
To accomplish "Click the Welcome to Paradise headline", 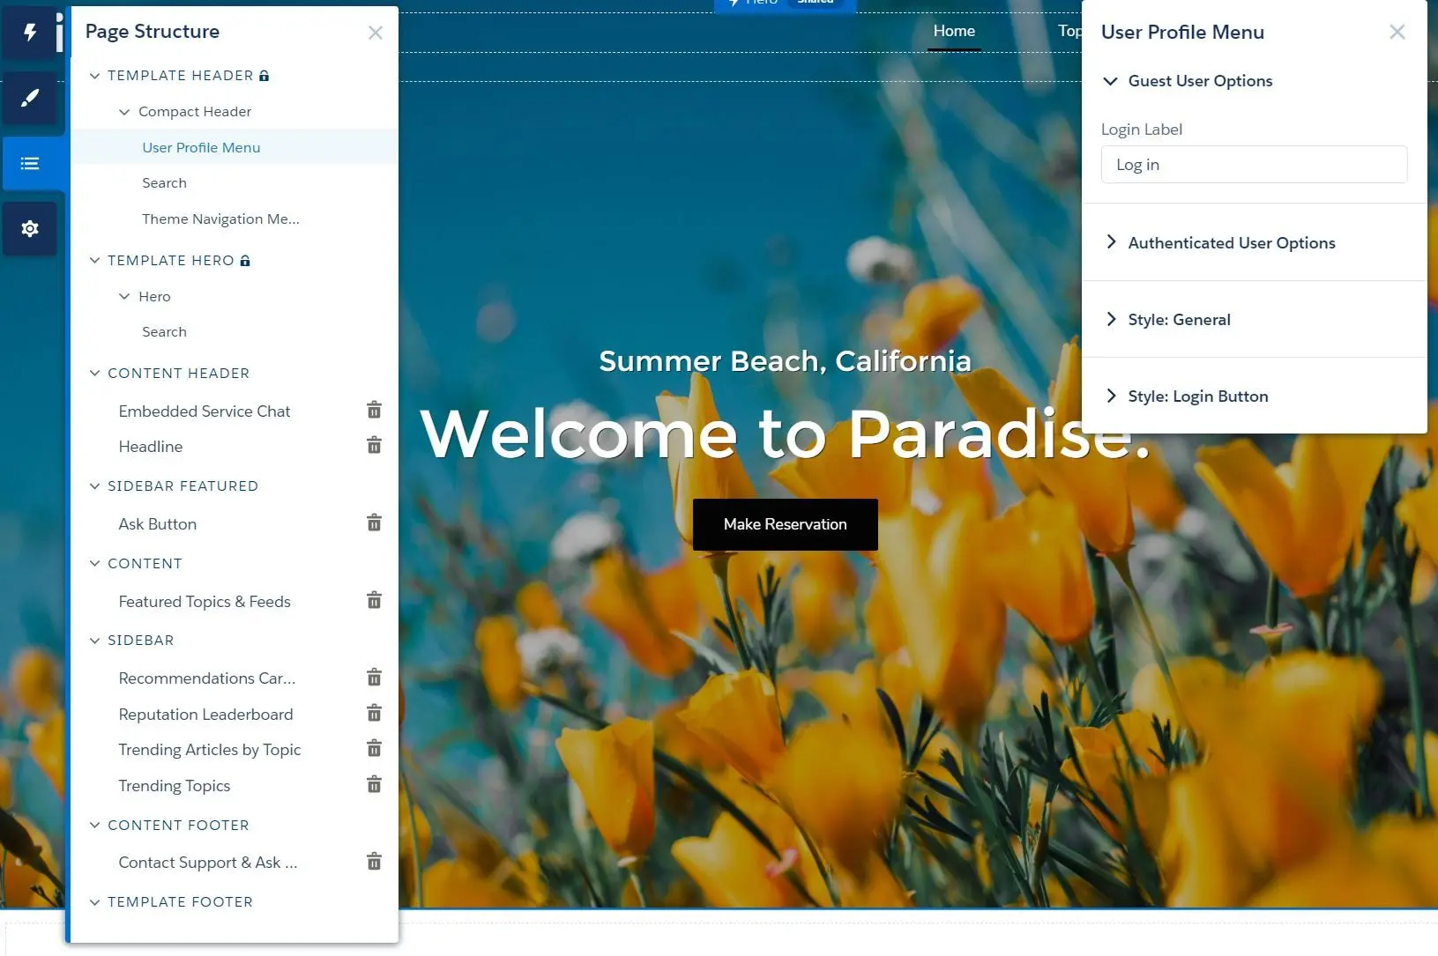I will (x=786, y=434).
